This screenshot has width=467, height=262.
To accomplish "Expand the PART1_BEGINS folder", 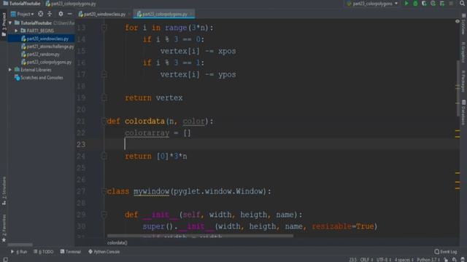I will tap(16, 31).
